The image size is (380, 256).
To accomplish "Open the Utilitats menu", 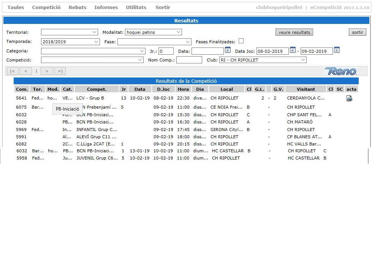I will point(136,7).
